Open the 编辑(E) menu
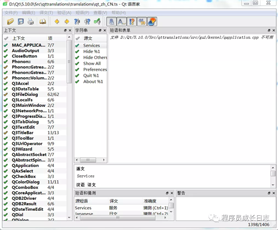Viewport: 278px width, 230px height. pyautogui.click(x=29, y=13)
